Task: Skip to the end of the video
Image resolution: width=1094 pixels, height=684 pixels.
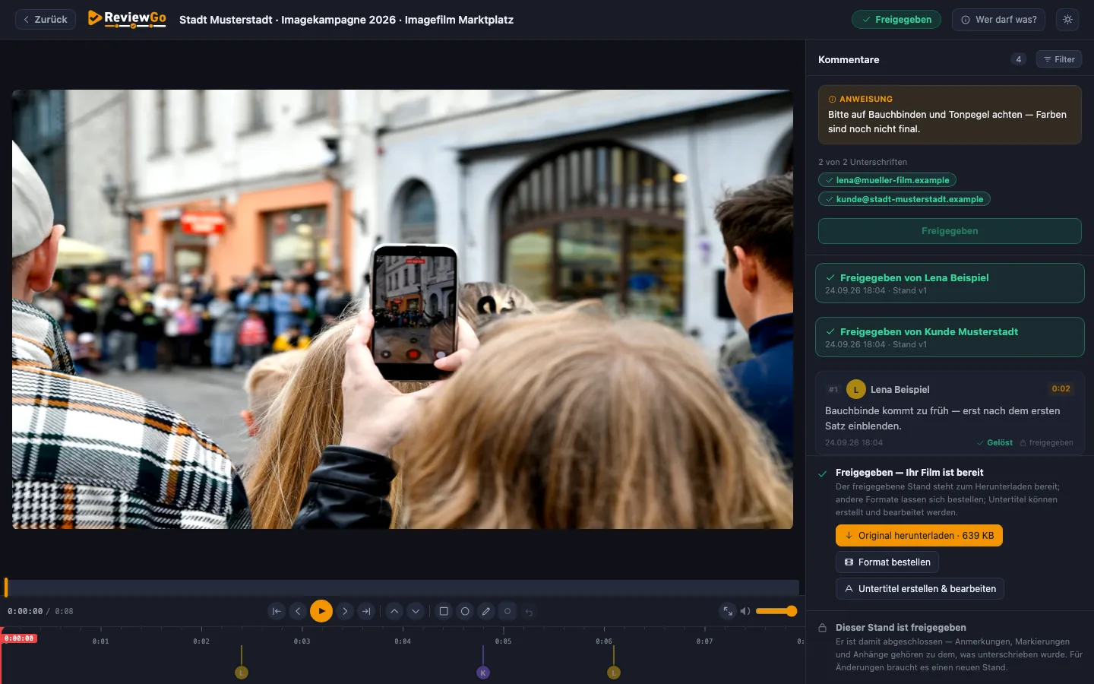Action: [x=366, y=611]
